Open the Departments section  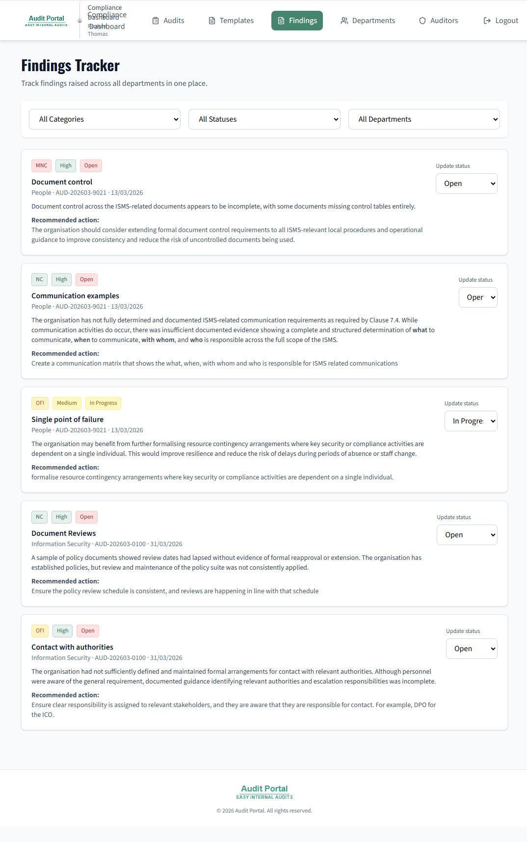368,21
